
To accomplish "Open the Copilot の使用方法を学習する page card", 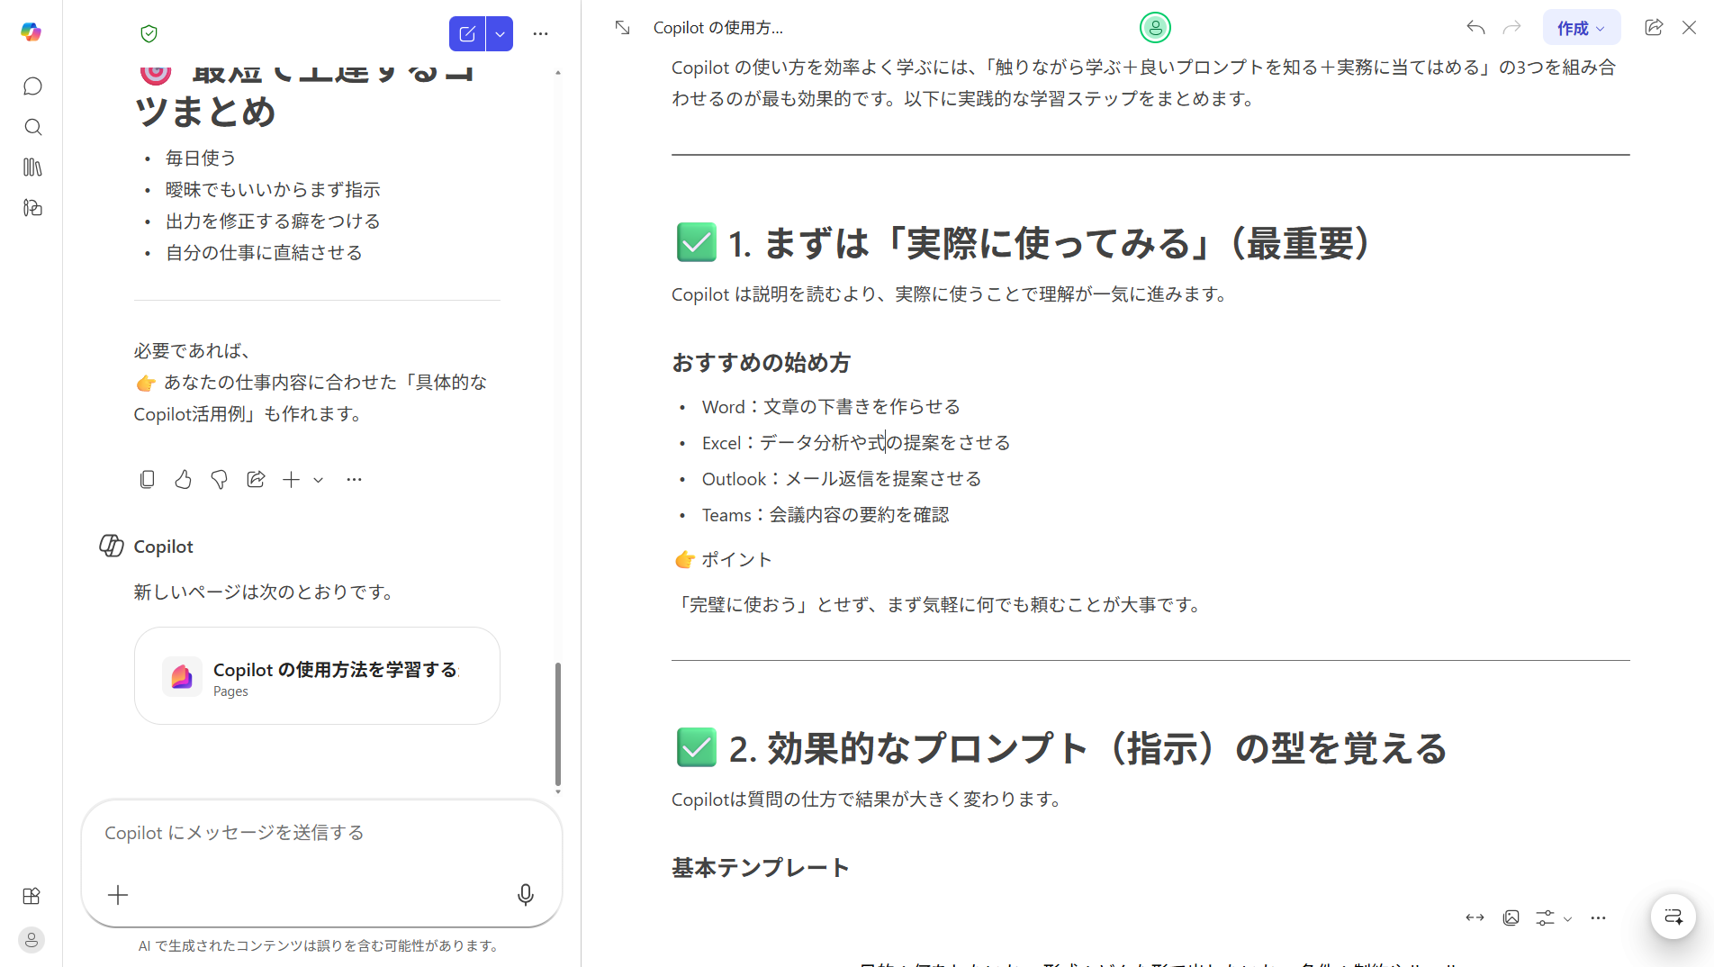I will 317,676.
